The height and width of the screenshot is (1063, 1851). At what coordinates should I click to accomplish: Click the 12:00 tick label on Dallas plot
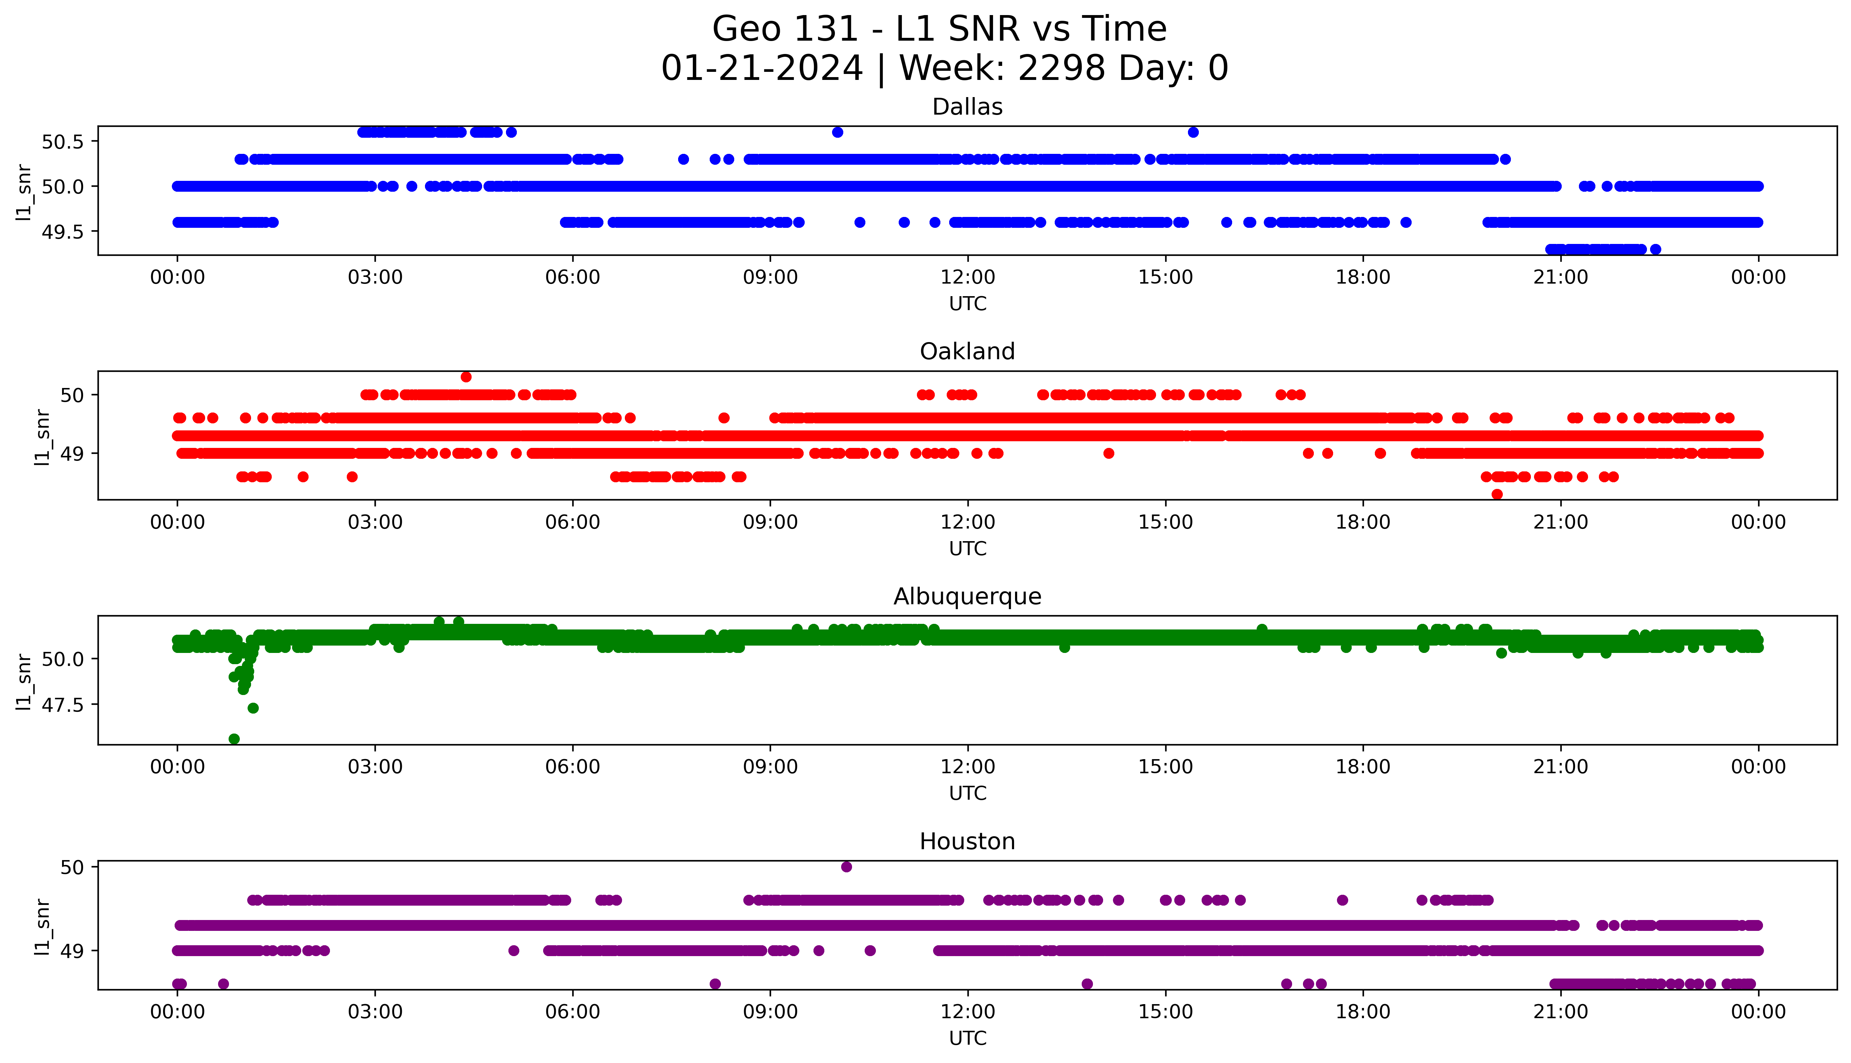click(x=967, y=278)
